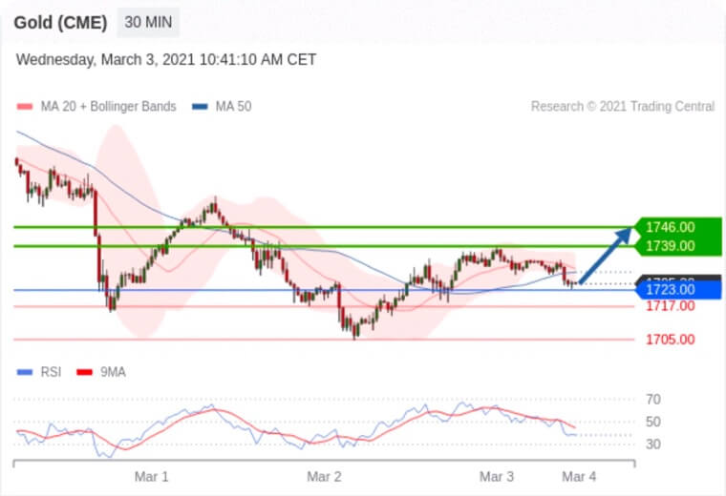Image resolution: width=726 pixels, height=496 pixels.
Task: Click the Gold (CME) chart title
Action: pyautogui.click(x=60, y=22)
